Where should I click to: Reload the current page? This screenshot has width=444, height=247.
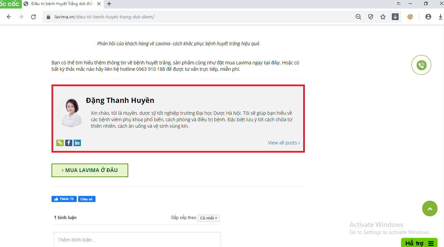pyautogui.click(x=33, y=17)
